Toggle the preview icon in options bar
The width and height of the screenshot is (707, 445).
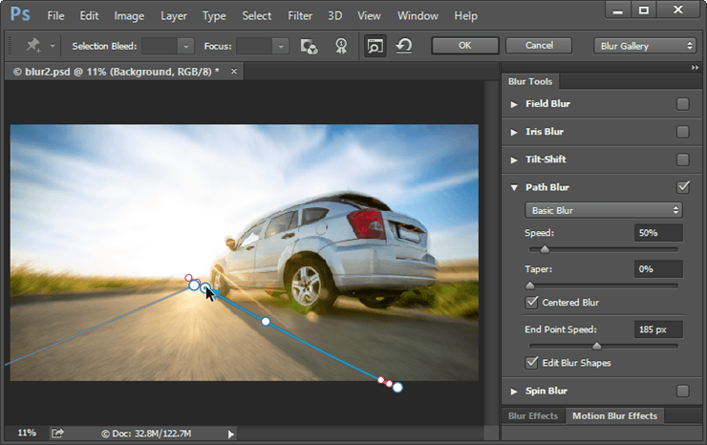point(375,46)
